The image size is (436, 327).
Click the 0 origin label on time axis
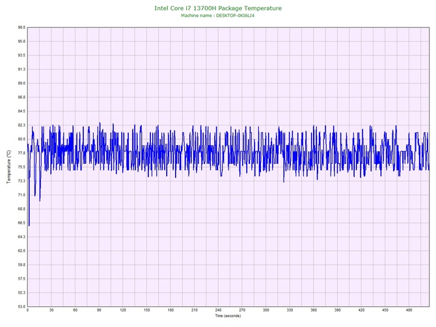pos(27,310)
